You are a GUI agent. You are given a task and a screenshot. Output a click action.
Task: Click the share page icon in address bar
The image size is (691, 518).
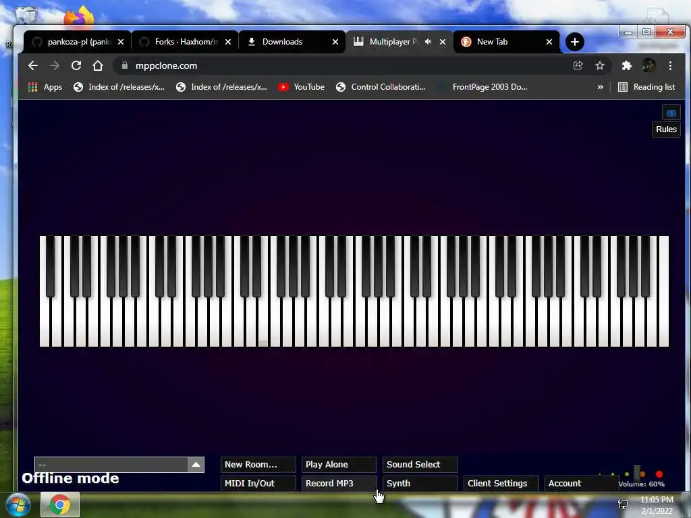[x=578, y=65]
